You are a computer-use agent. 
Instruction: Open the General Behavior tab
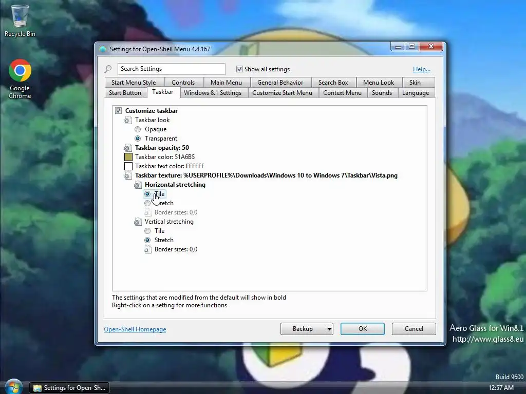[x=280, y=83]
